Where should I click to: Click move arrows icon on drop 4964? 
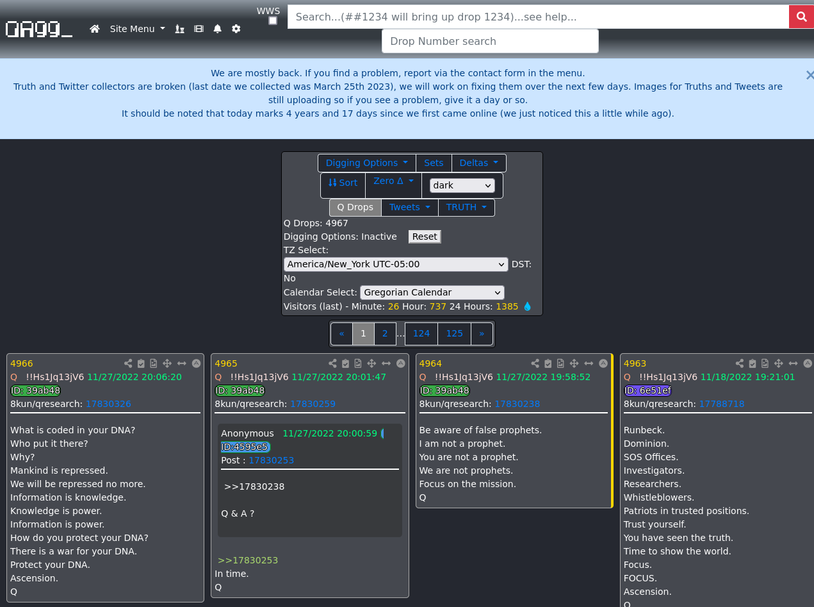point(574,363)
